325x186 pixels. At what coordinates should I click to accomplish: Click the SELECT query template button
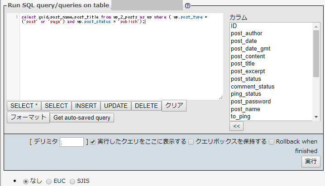click(56, 106)
